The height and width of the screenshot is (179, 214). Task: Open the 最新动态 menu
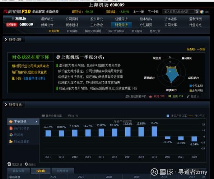tap(47, 19)
